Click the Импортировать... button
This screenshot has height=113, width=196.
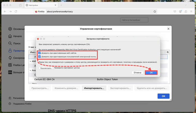(x=94, y=88)
